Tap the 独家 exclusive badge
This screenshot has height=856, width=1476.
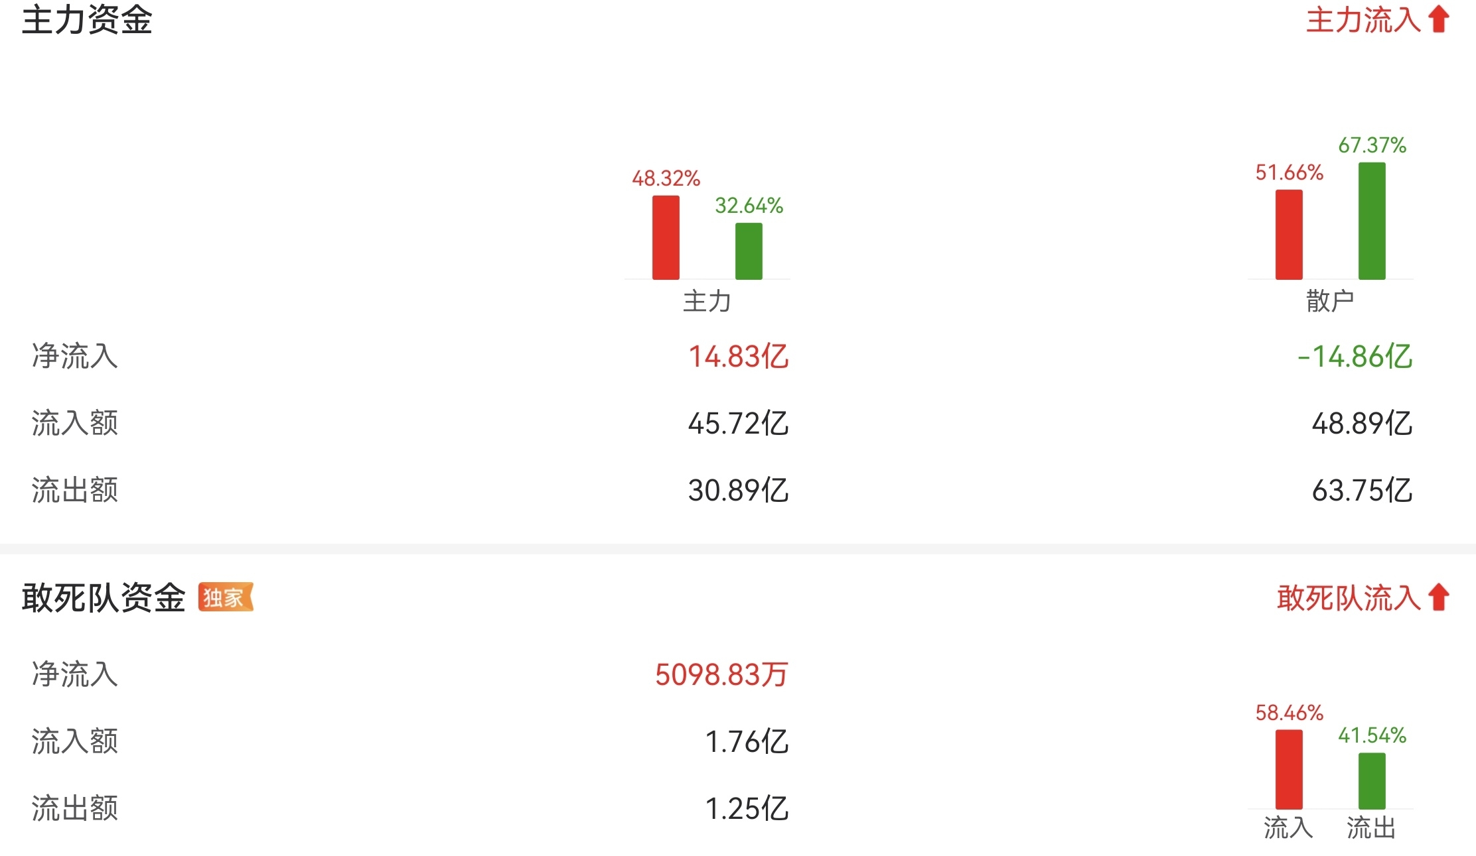[226, 597]
